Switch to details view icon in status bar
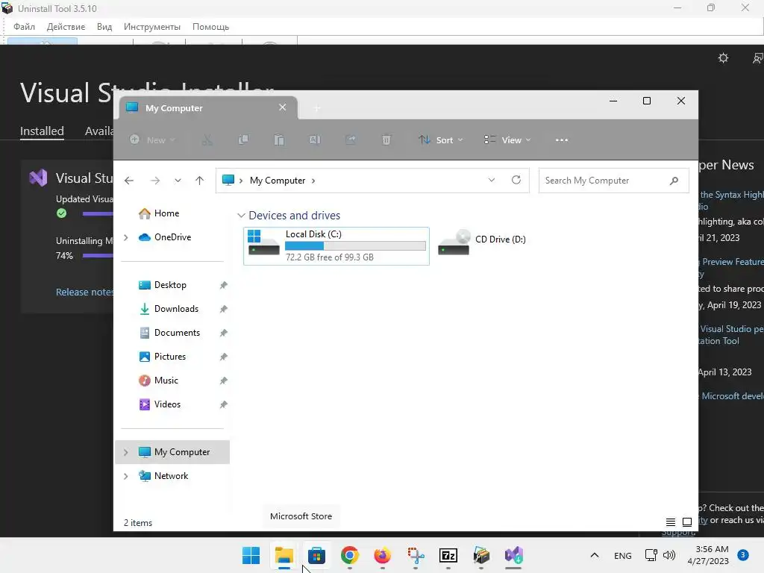The image size is (764, 573). point(671,522)
